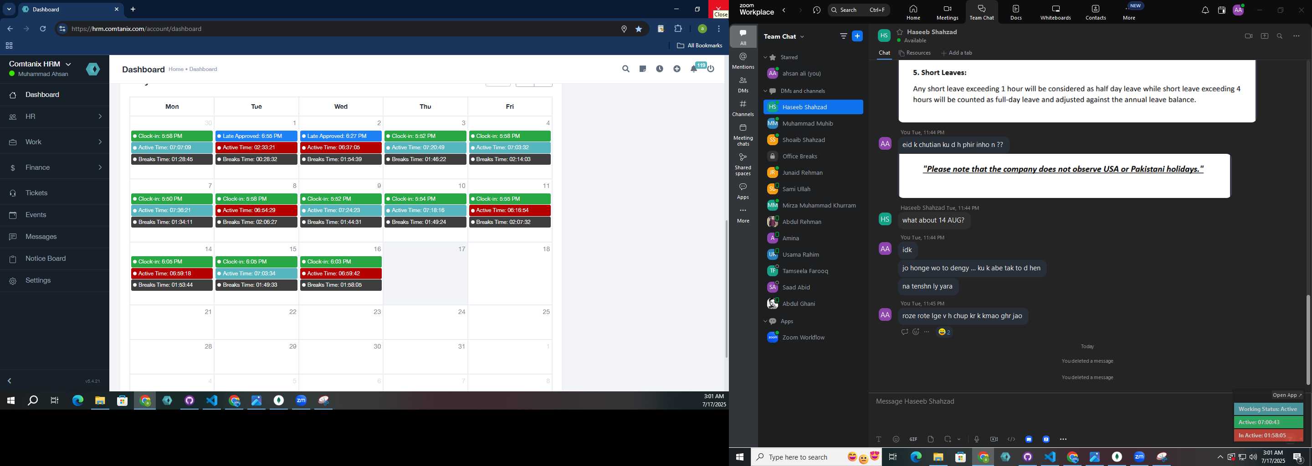Screen dimensions: 1312x466
Task: Go to Zoom Home tab
Action: (913, 12)
